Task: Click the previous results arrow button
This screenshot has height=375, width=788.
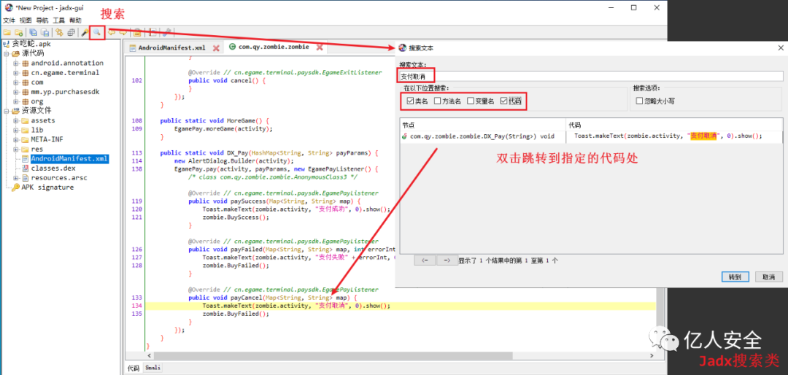Action: point(425,260)
